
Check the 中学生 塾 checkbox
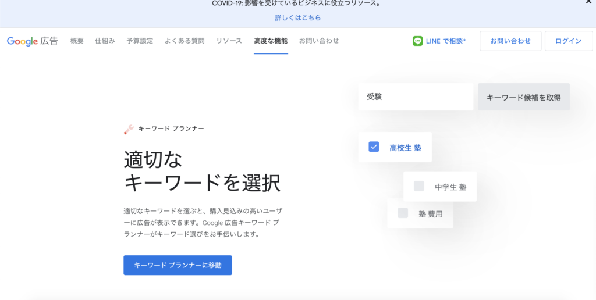pos(419,186)
